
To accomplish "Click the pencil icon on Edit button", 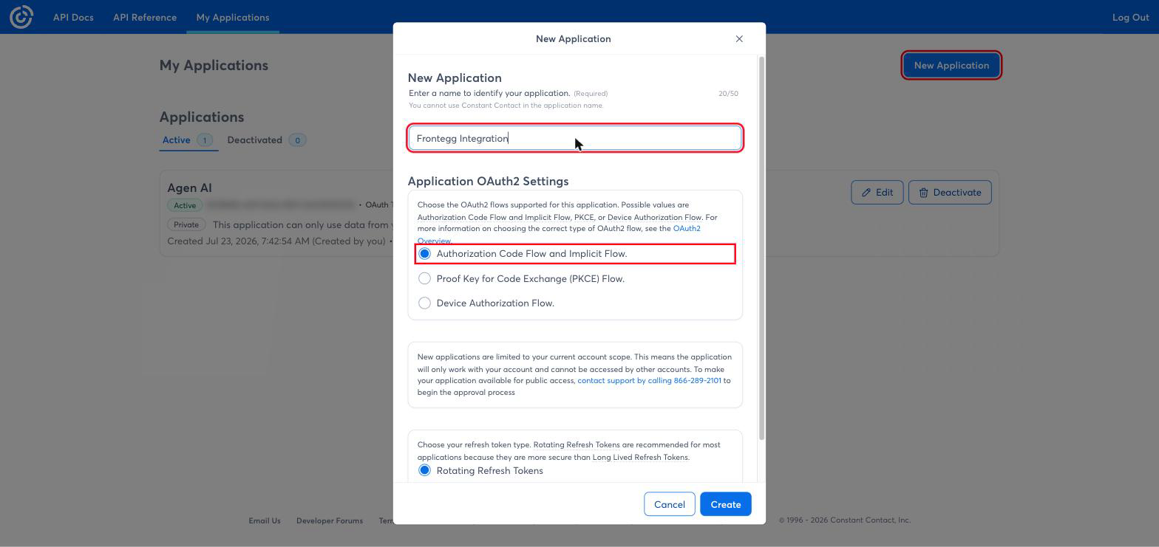I will click(866, 193).
